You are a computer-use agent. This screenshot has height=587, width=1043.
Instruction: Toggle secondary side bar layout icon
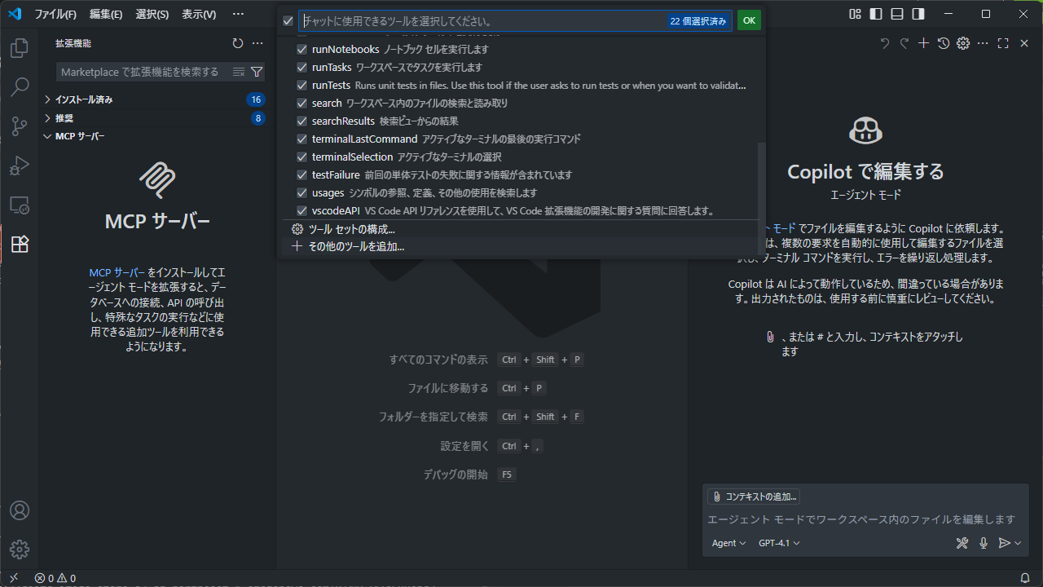click(918, 14)
